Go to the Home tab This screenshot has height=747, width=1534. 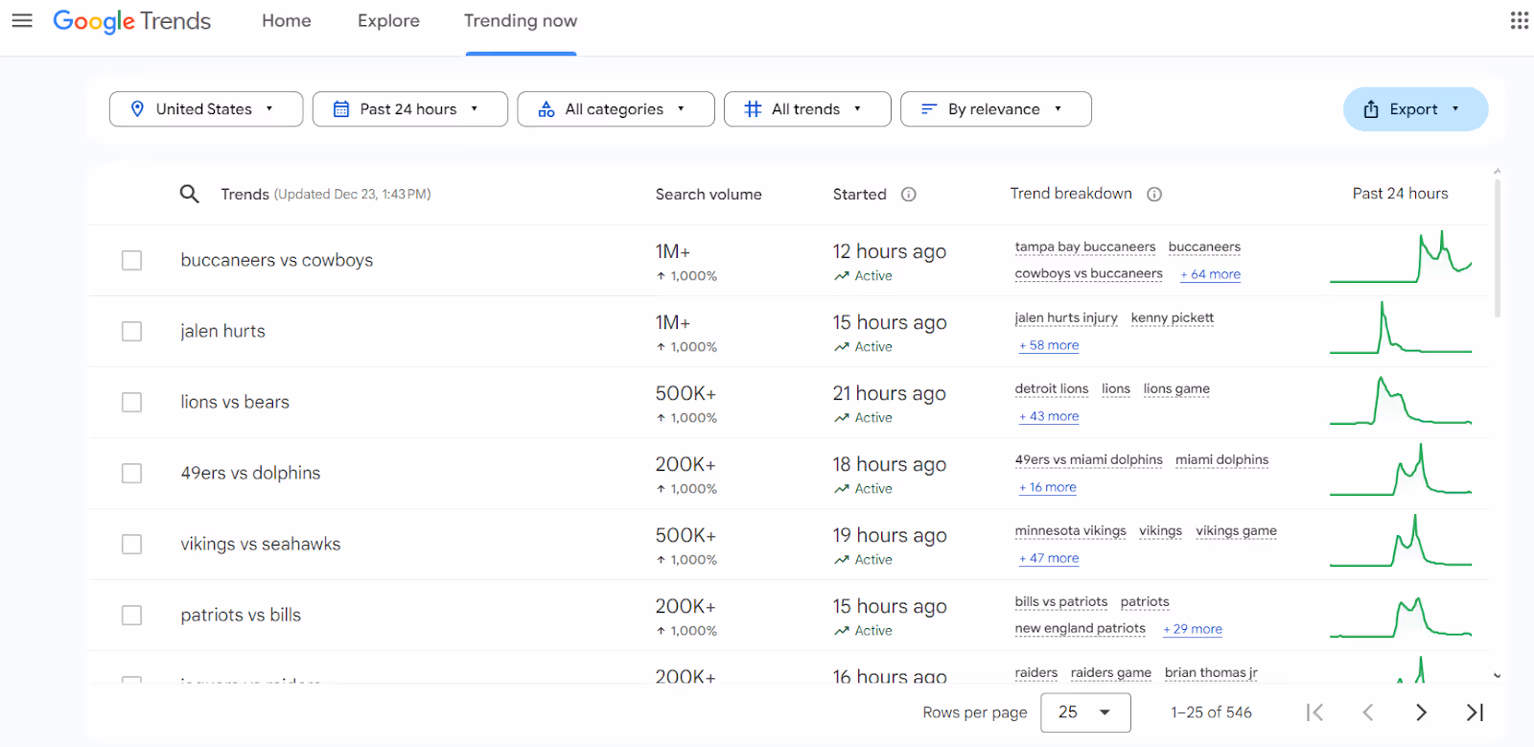pos(287,21)
